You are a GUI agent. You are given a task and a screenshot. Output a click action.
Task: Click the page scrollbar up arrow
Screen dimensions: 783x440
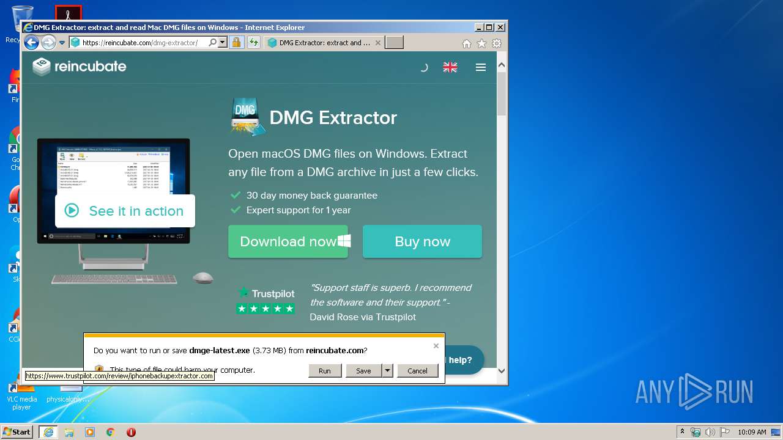pos(502,65)
